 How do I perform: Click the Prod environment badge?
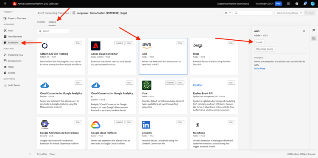[x=279, y=4]
